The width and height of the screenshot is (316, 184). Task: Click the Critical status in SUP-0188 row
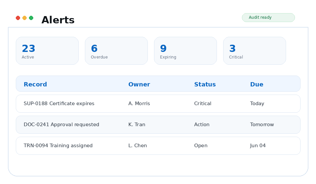coord(203,103)
